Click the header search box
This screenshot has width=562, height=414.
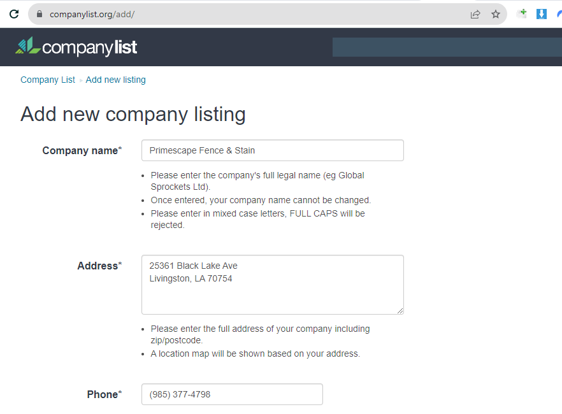[446, 47]
